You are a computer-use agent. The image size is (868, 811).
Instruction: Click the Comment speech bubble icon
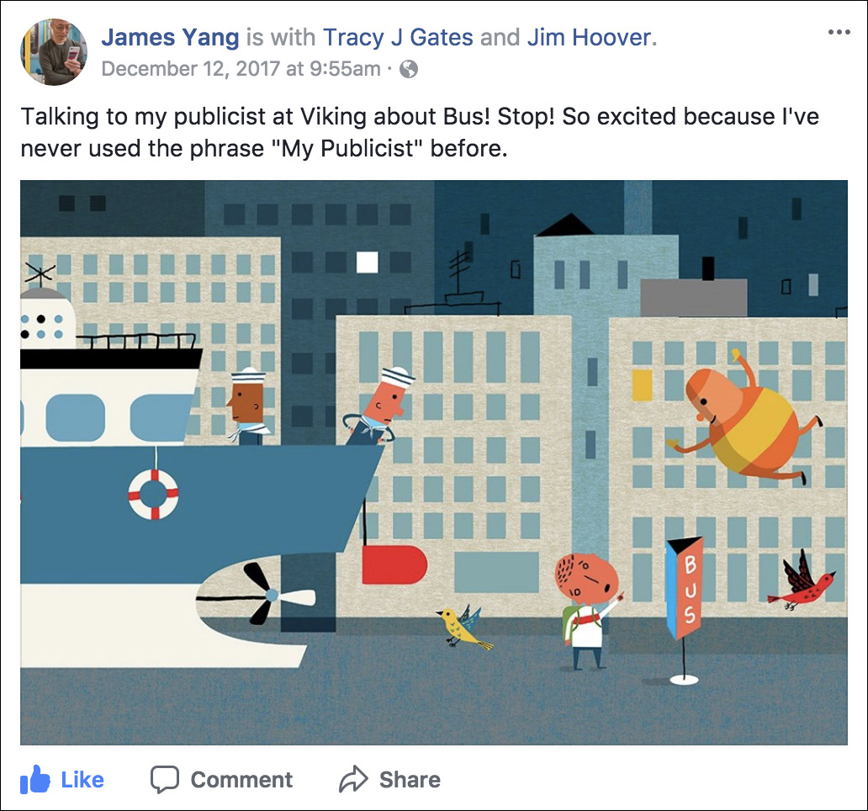click(164, 779)
